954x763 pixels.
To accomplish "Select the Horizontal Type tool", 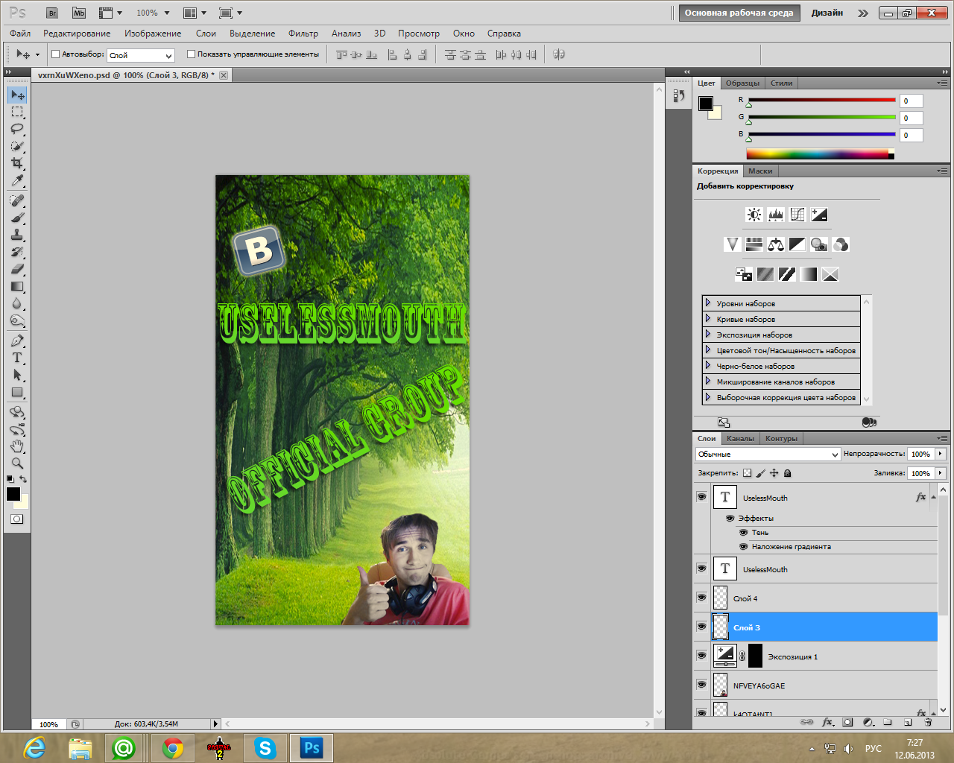I will click(17, 358).
